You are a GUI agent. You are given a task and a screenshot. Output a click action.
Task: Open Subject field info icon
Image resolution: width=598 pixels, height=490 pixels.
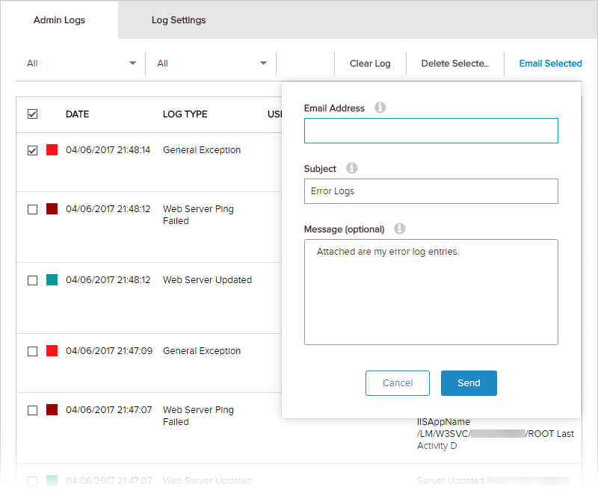(x=351, y=168)
